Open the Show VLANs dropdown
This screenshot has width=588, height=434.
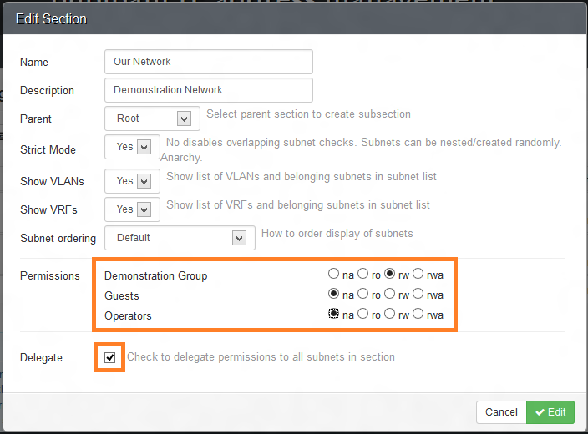coord(132,181)
